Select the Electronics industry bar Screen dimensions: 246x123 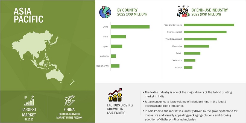[189, 60]
